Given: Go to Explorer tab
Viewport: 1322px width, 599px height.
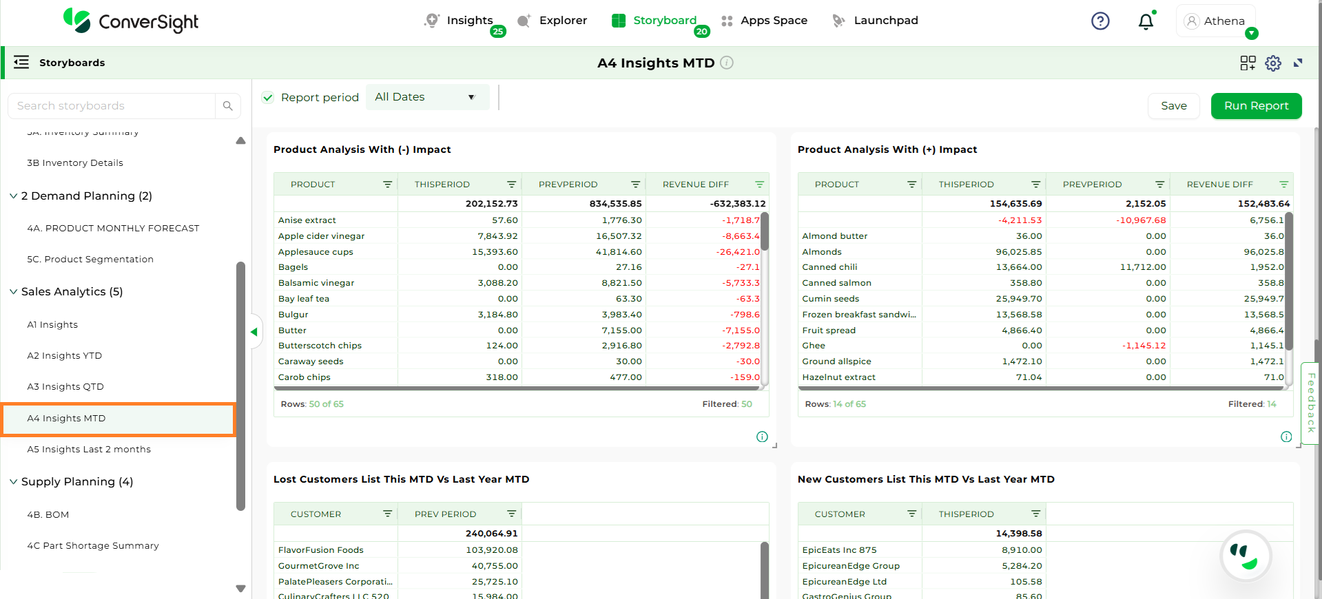Looking at the screenshot, I should click(x=552, y=21).
